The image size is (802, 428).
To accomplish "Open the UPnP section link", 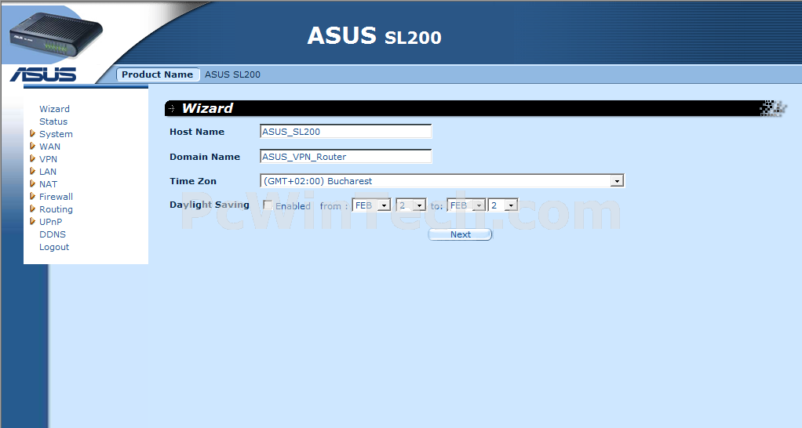I will (51, 222).
